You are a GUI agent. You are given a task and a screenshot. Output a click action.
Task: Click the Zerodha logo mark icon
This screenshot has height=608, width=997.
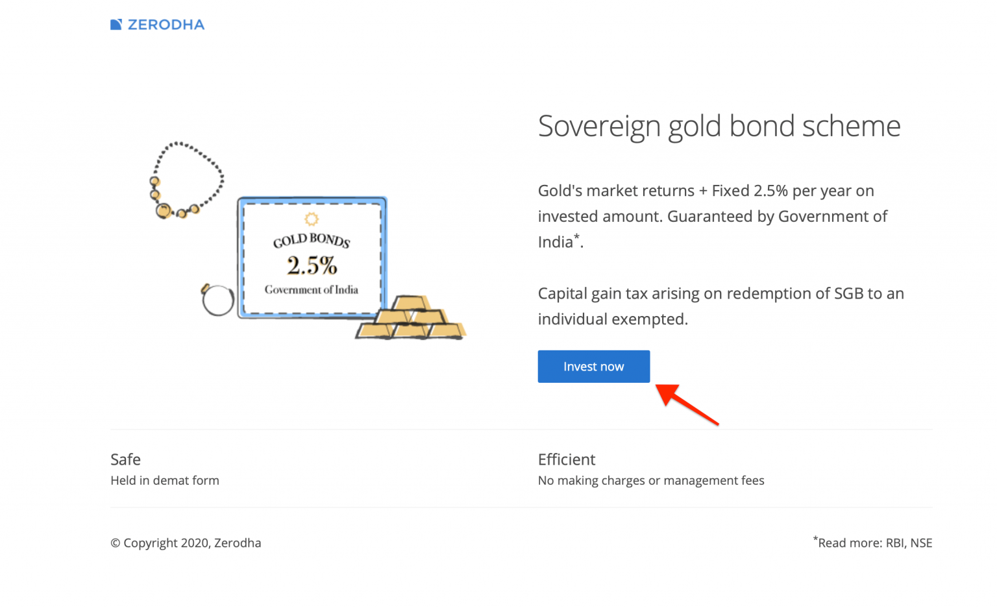point(117,24)
